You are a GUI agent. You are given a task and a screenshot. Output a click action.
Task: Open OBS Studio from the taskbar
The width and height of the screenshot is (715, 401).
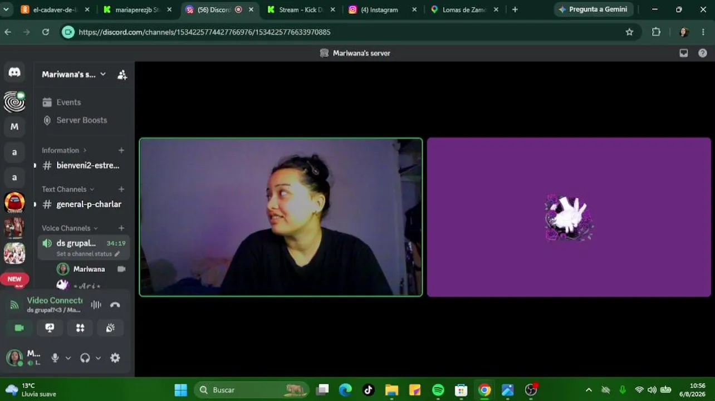[x=531, y=390]
